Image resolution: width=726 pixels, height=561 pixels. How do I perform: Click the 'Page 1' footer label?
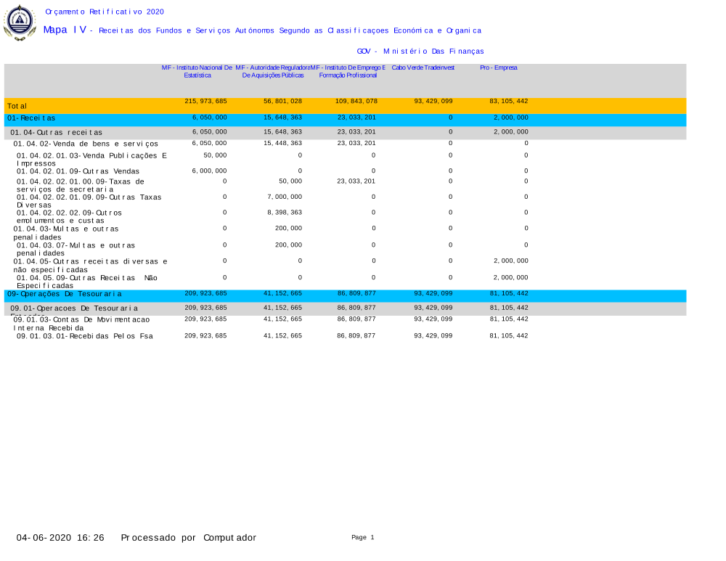(x=362, y=538)
